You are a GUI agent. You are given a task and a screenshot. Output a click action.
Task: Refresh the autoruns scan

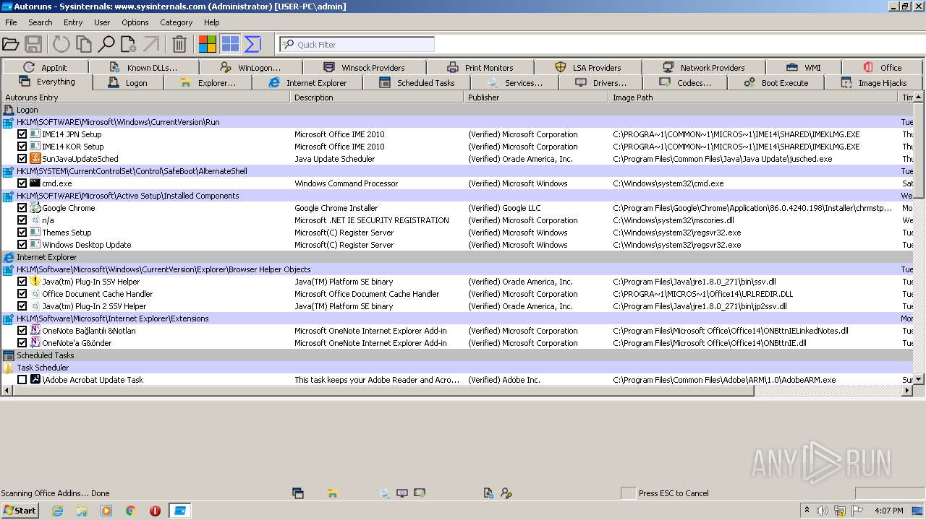[61, 45]
